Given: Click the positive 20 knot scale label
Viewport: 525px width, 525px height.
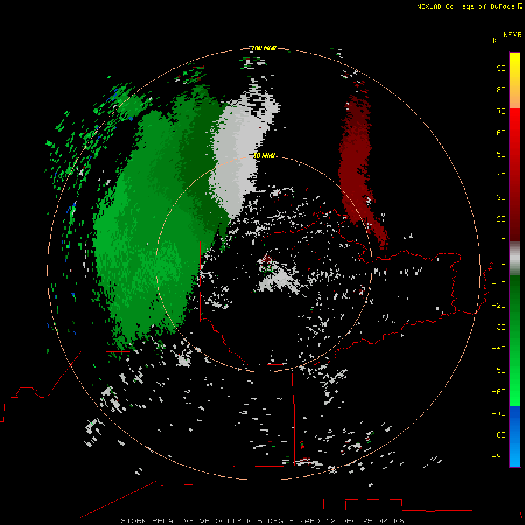Looking at the screenshot, I should 501,219.
